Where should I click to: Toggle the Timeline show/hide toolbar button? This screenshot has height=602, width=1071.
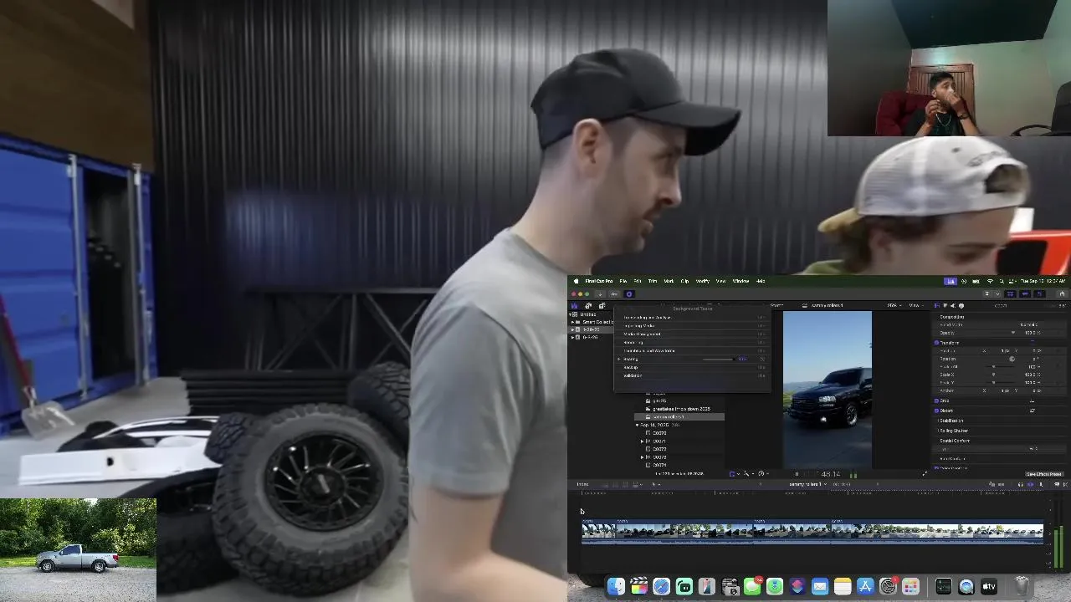[x=1025, y=294]
